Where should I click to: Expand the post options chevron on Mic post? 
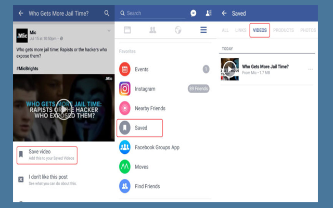point(109,31)
